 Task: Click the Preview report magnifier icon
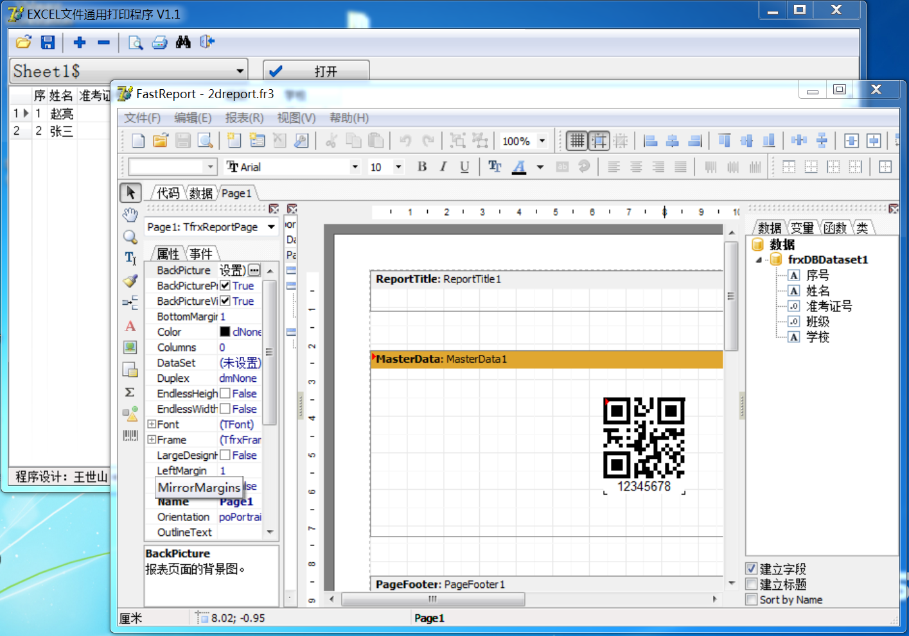pos(205,141)
